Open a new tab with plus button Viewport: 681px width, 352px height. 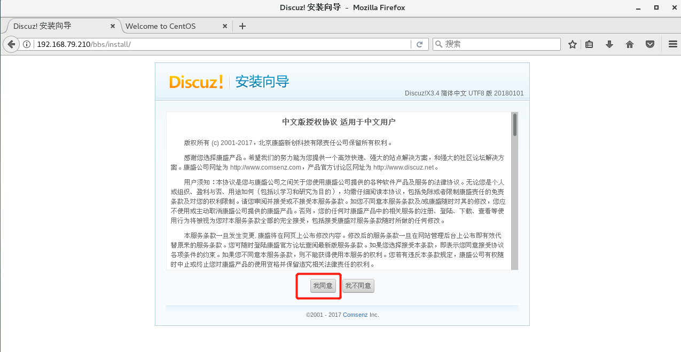(x=242, y=26)
